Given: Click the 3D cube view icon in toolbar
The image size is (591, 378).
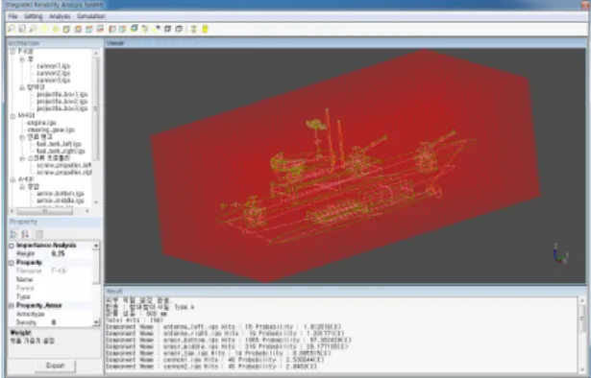Looking at the screenshot, I should (x=134, y=29).
